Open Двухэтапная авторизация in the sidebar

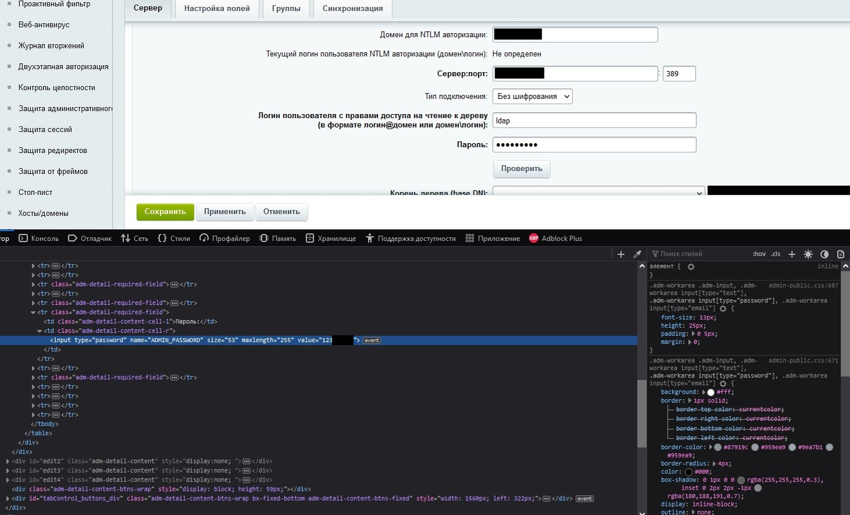tap(63, 67)
